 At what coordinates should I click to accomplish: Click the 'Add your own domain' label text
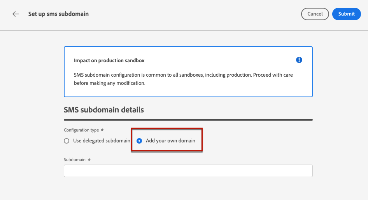[x=170, y=141]
